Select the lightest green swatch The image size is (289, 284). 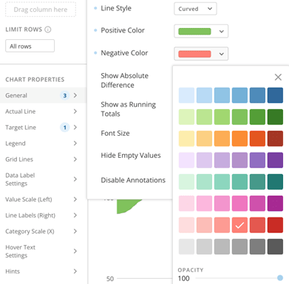(186, 117)
